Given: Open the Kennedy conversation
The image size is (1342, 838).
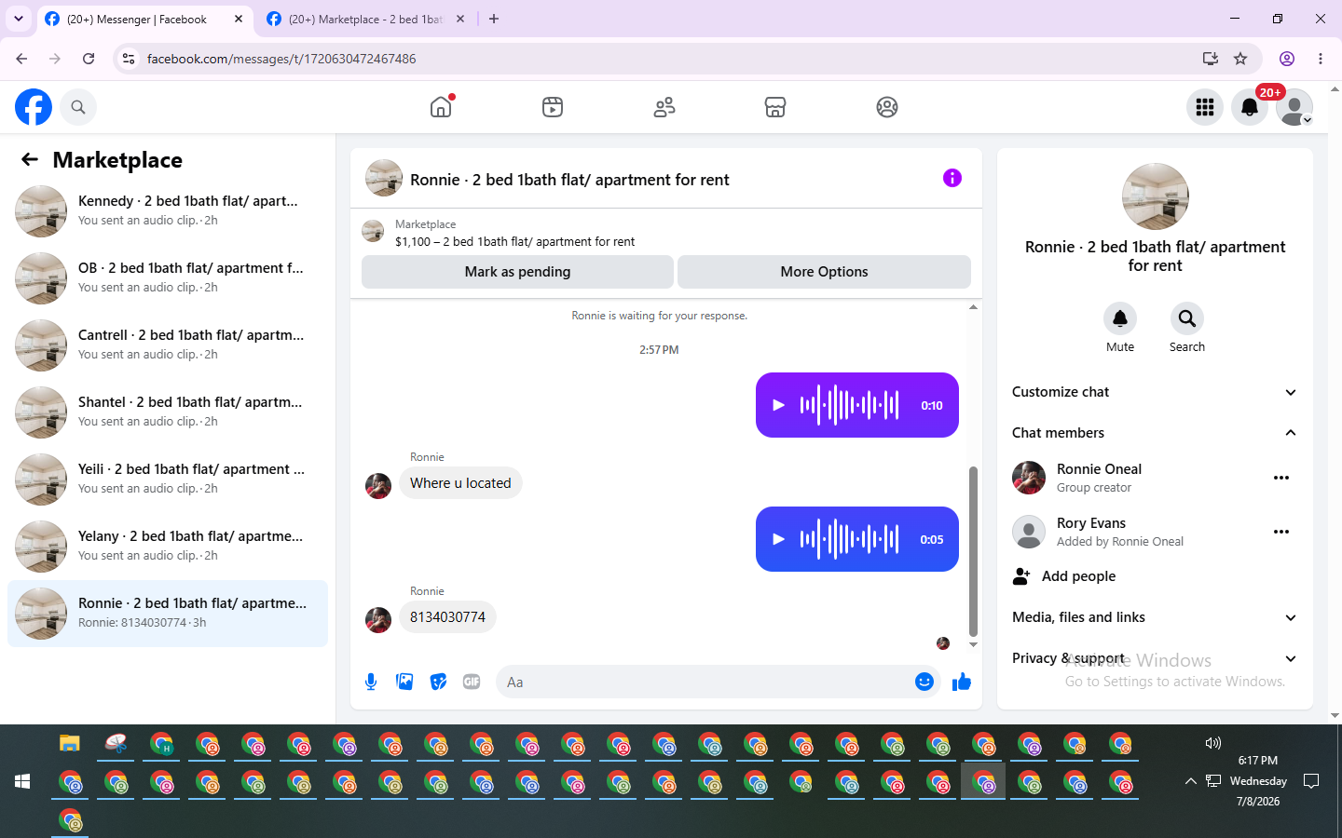Looking at the screenshot, I should [168, 210].
